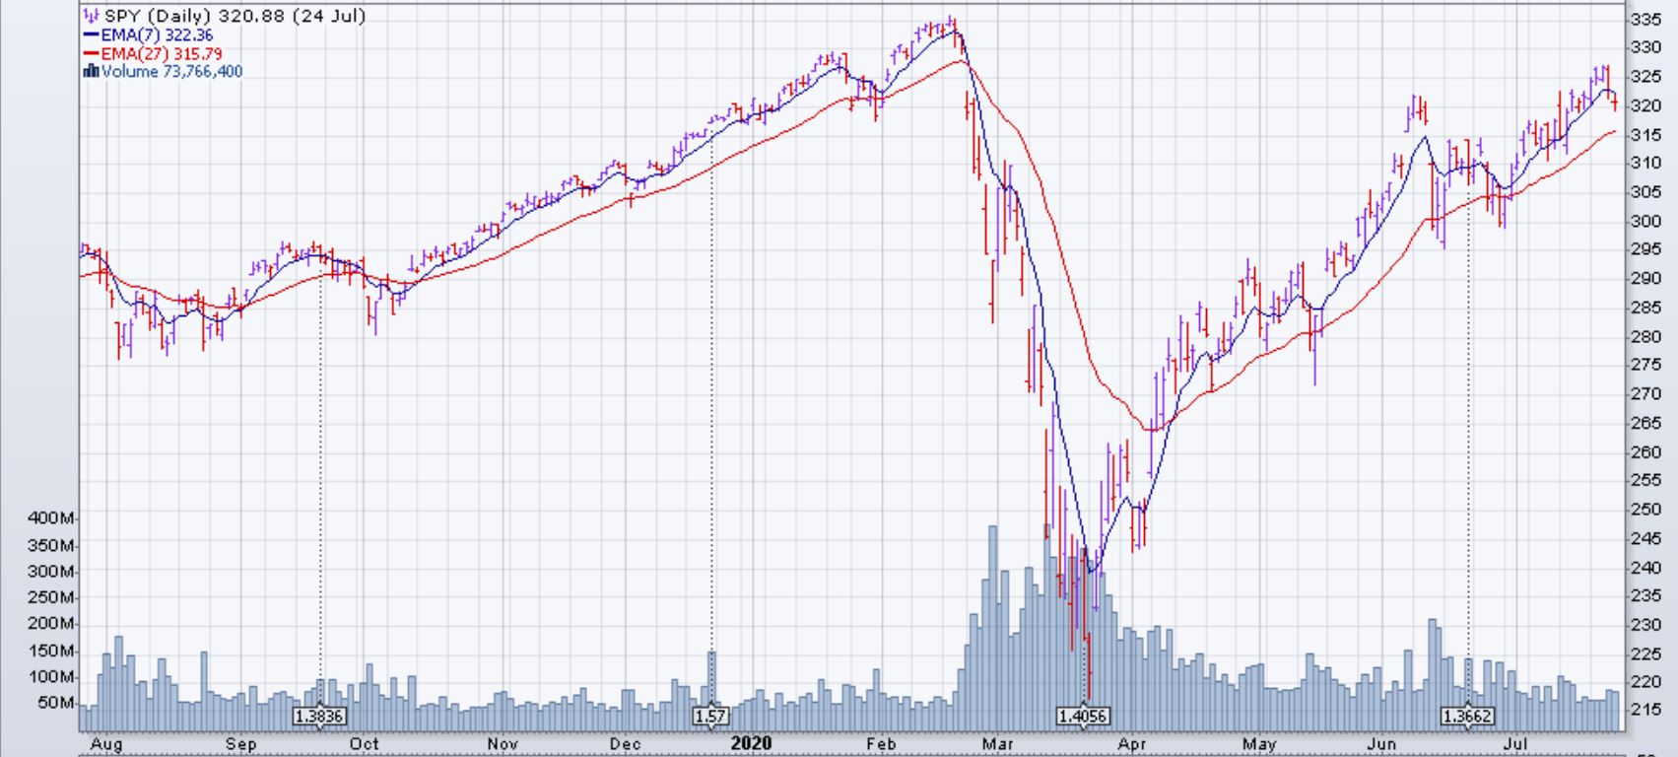Click the Aug label on the time axis
The image size is (1678, 757).
pyautogui.click(x=106, y=744)
